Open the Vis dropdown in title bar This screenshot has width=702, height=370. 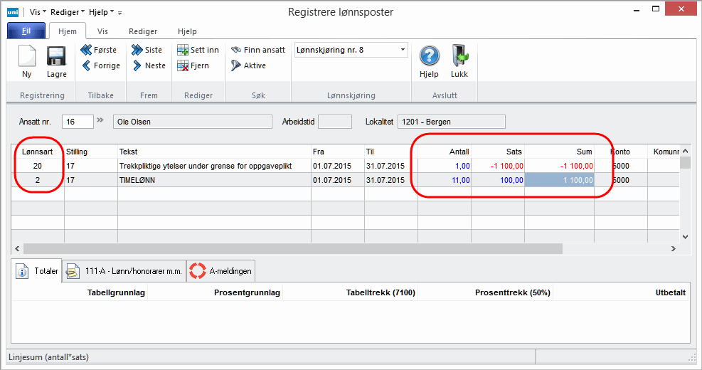pyautogui.click(x=38, y=12)
